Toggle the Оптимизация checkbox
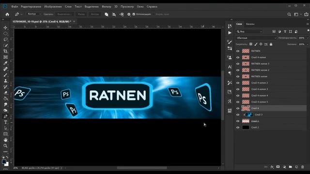Screen dimensions: 310x174 pos(134,14)
